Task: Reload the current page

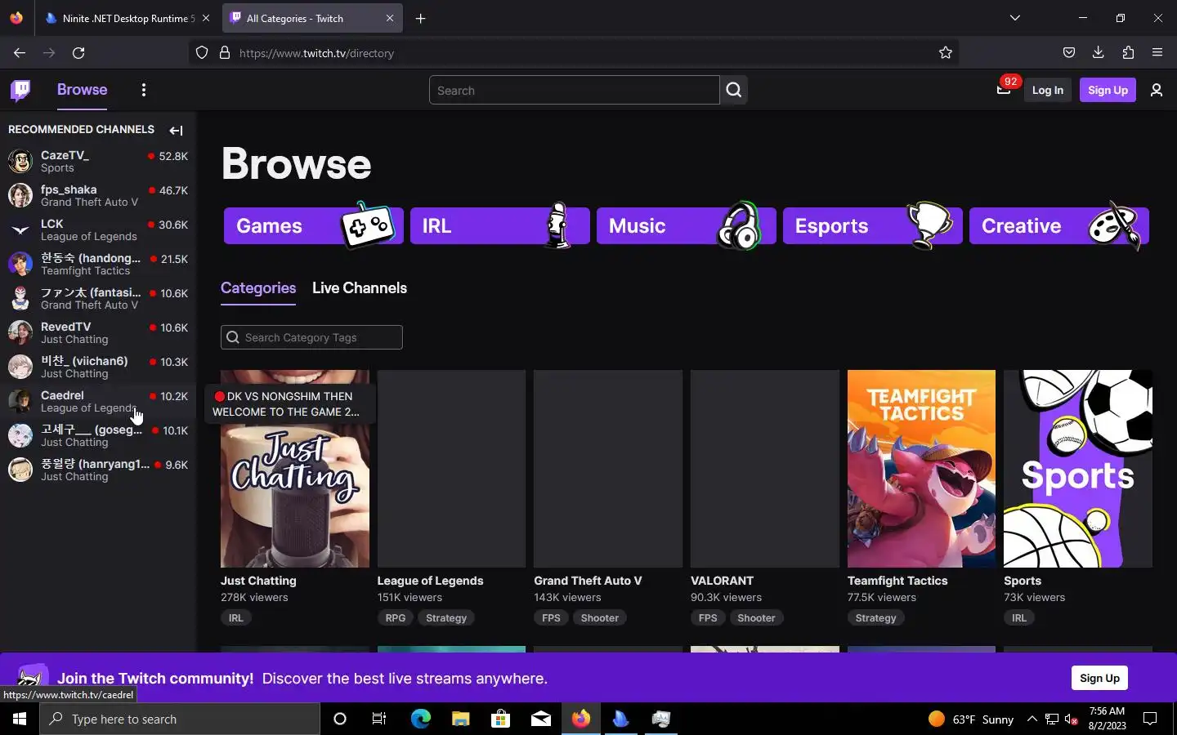Action: pos(78,53)
